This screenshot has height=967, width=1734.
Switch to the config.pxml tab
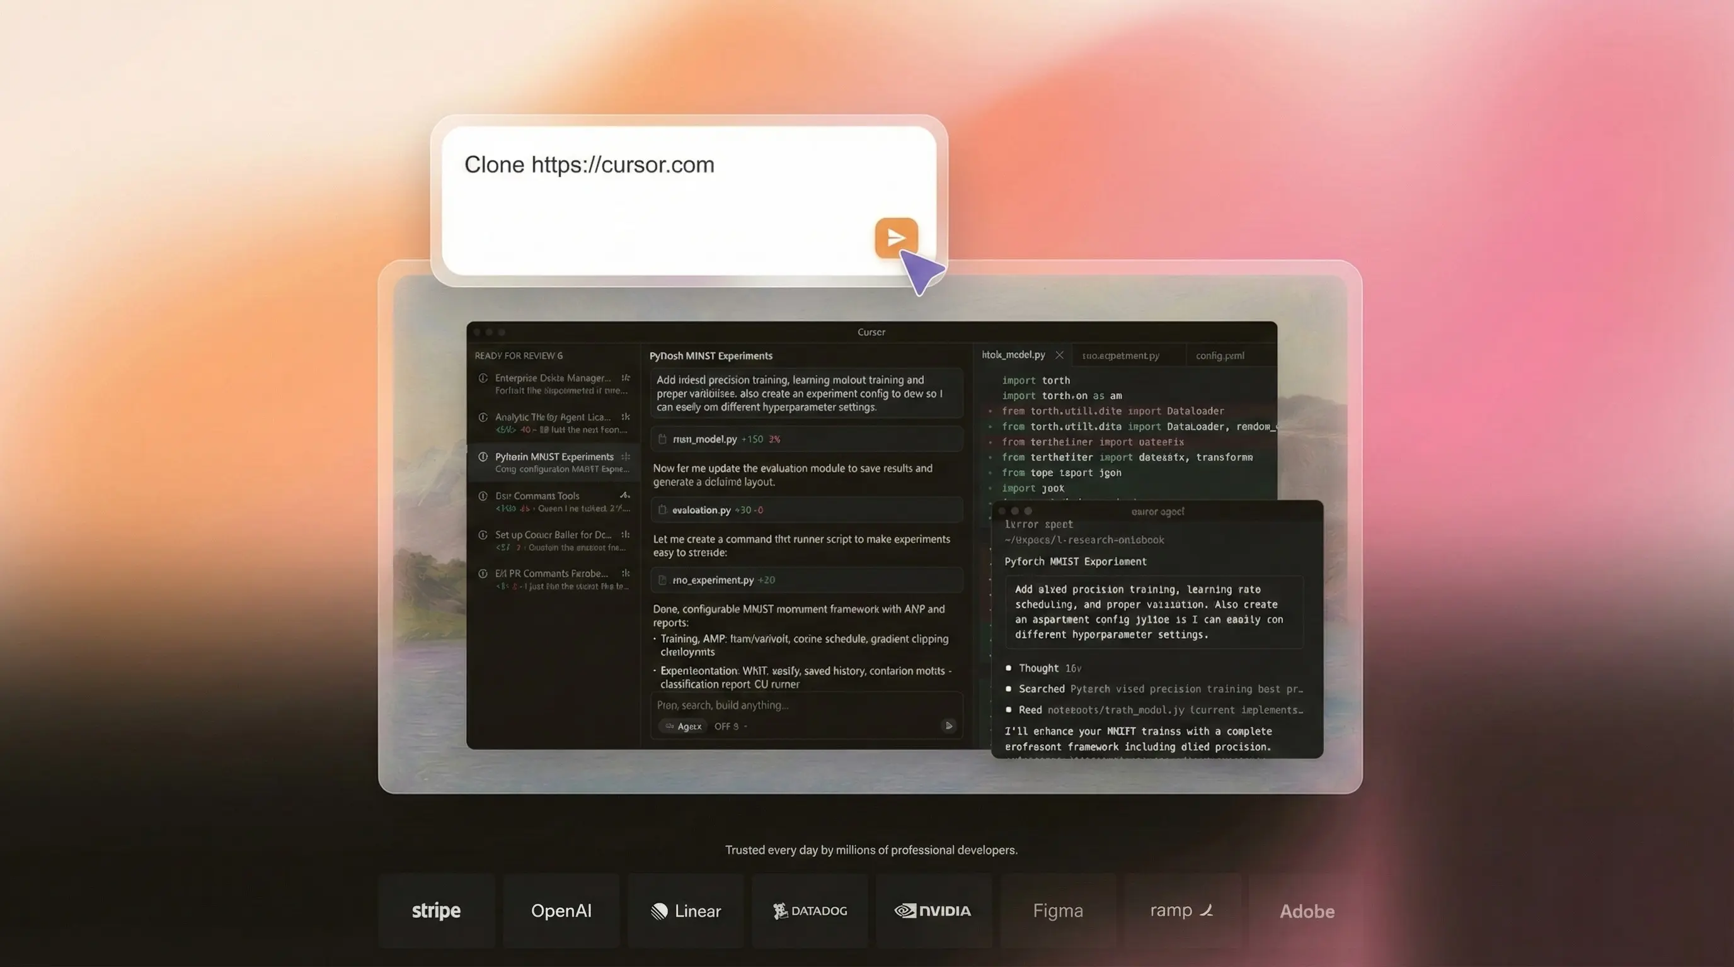(1220, 356)
